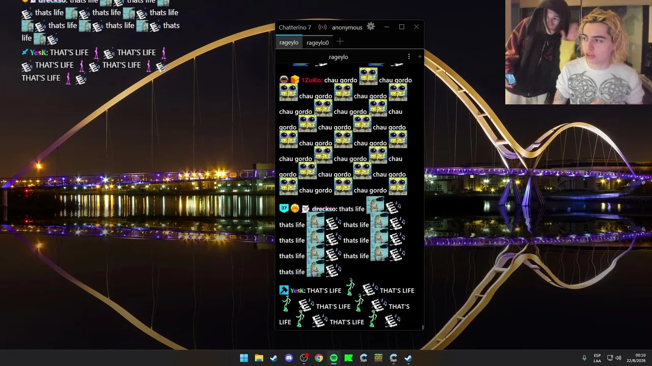The height and width of the screenshot is (366, 652).
Task: Open the infinity block icon on taskbar
Action: [x=378, y=358]
